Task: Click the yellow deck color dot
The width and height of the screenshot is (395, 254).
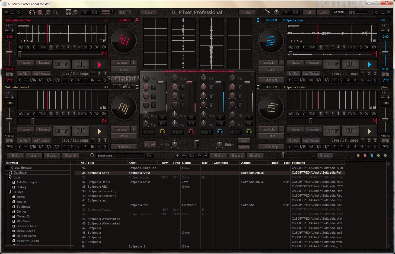Action: [358, 155]
